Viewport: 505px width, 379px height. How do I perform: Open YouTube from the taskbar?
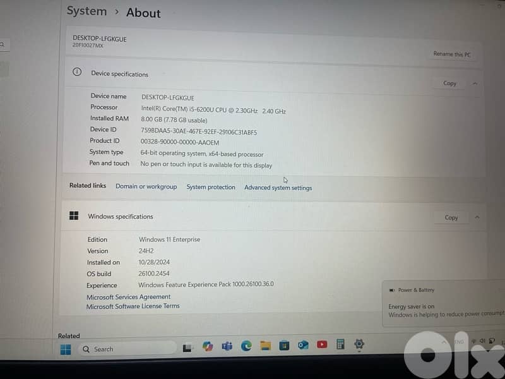321,346
